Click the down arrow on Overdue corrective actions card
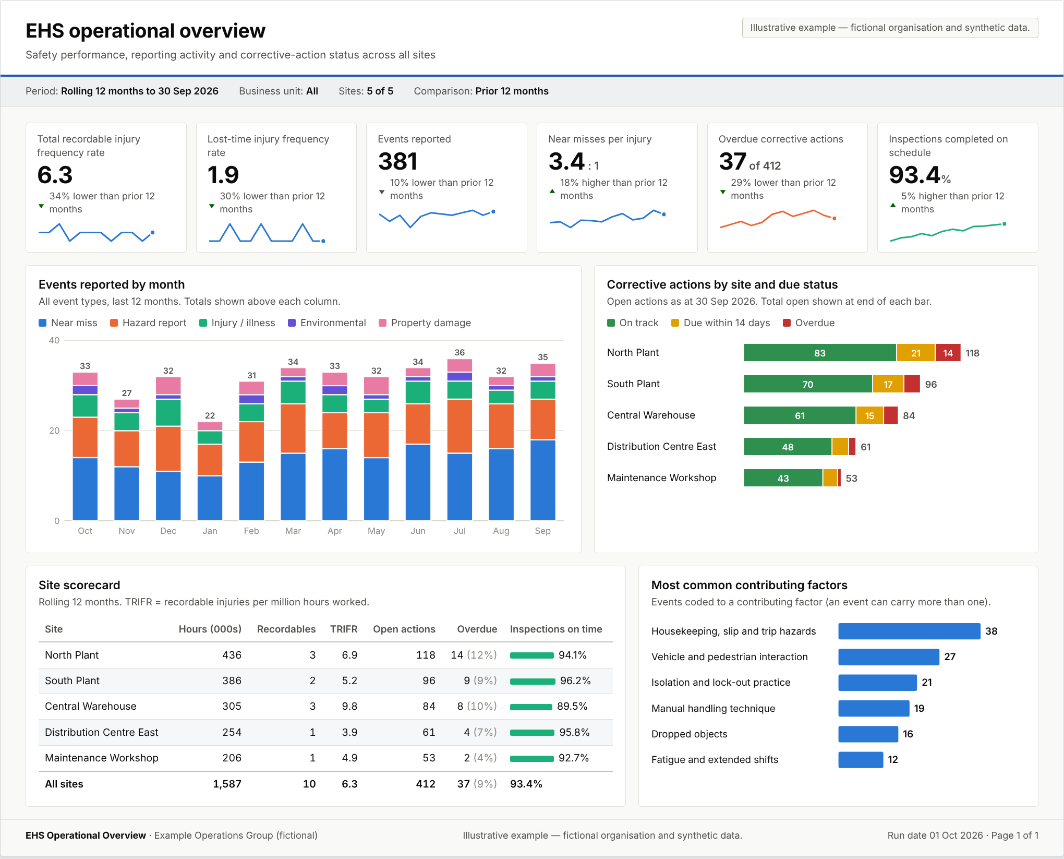The height and width of the screenshot is (859, 1064). pos(722,192)
